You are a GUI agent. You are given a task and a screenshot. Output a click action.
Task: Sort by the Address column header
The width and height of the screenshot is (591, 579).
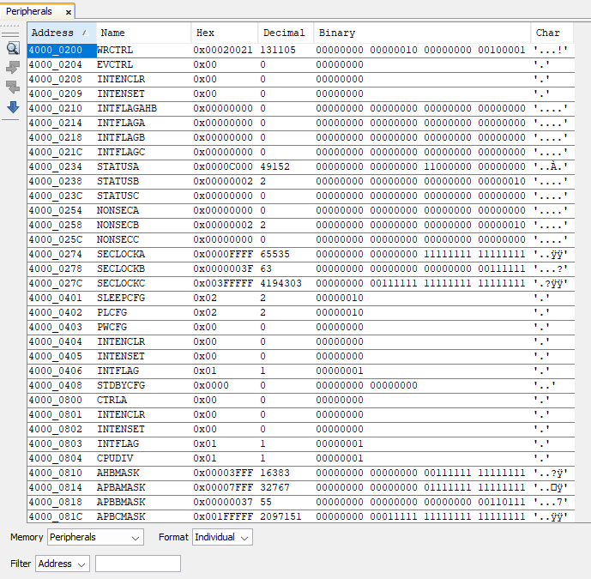[x=58, y=33]
